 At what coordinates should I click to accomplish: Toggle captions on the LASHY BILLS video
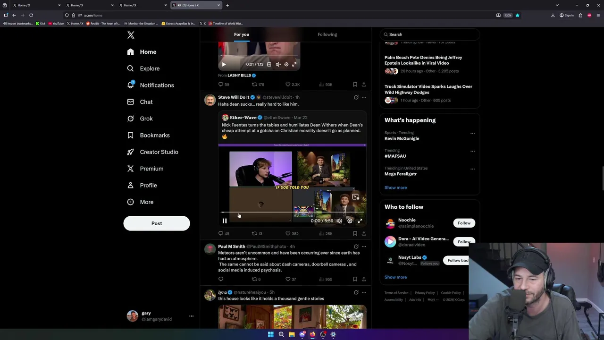tap(269, 64)
